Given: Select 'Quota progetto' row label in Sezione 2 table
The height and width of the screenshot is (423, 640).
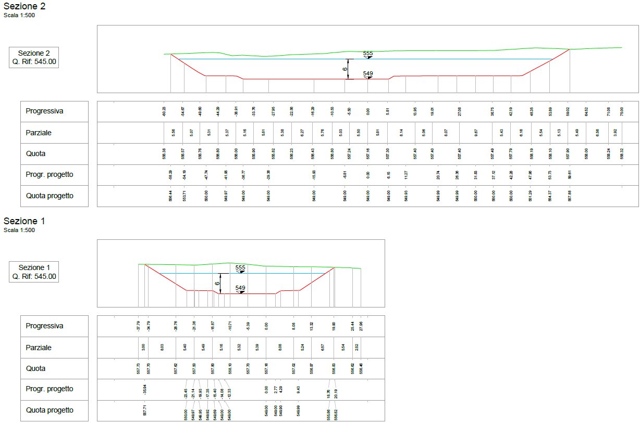Looking at the screenshot, I should [x=50, y=196].
